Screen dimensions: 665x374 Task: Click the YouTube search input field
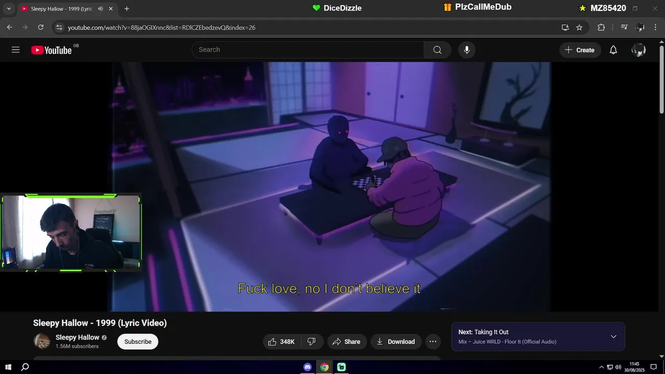tap(308, 50)
